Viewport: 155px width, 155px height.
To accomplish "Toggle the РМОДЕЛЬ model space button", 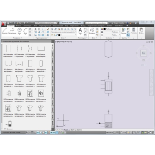I will [x=109, y=133].
